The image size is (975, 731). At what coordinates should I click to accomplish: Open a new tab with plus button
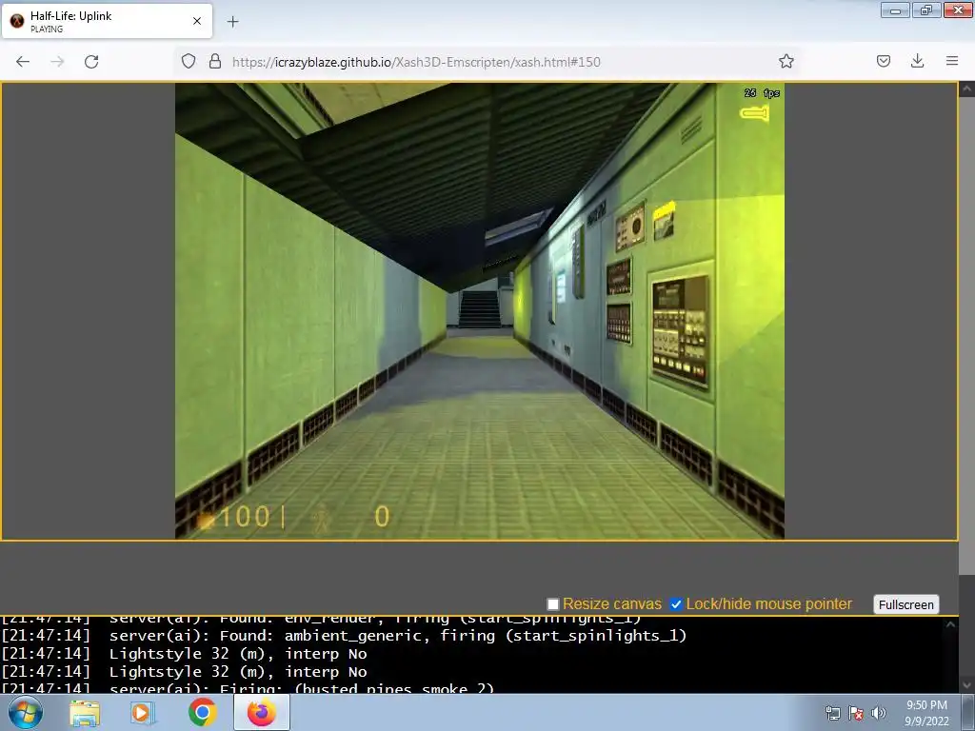[x=232, y=22]
